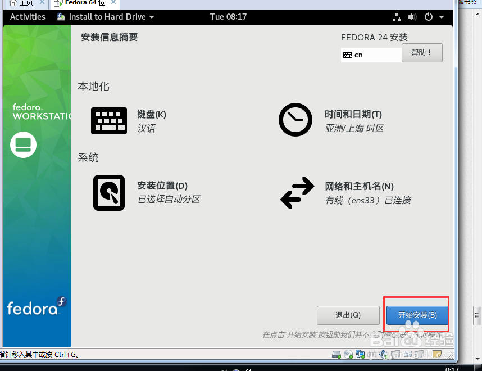Open the 时间和日期(T) option label
Viewport: 482px width, 371px height.
point(353,115)
